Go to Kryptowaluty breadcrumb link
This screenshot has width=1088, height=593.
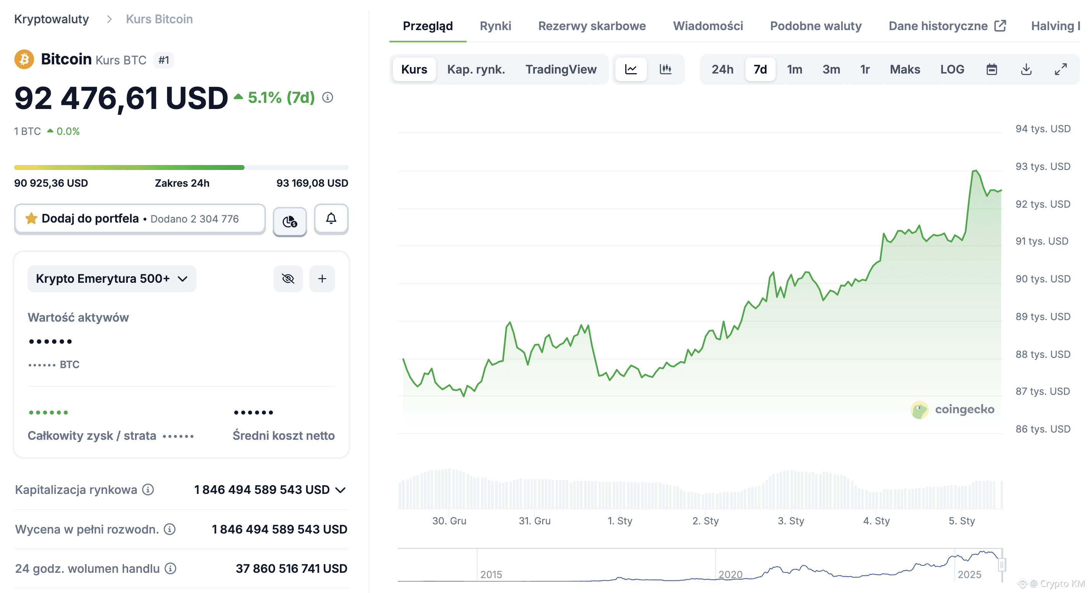coord(52,19)
